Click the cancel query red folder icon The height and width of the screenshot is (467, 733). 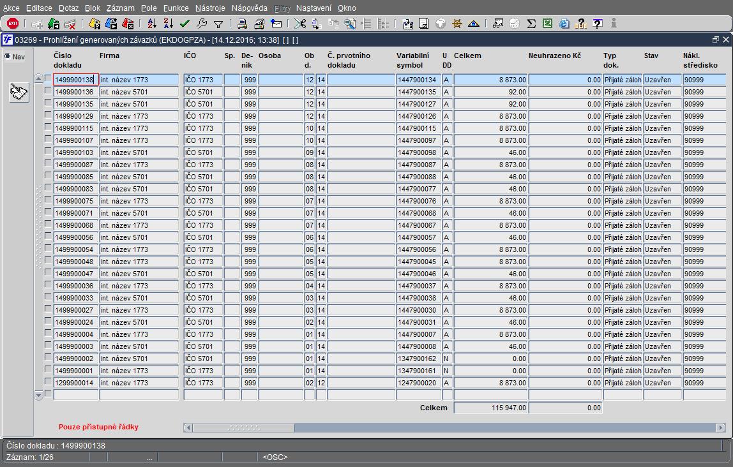[x=128, y=24]
